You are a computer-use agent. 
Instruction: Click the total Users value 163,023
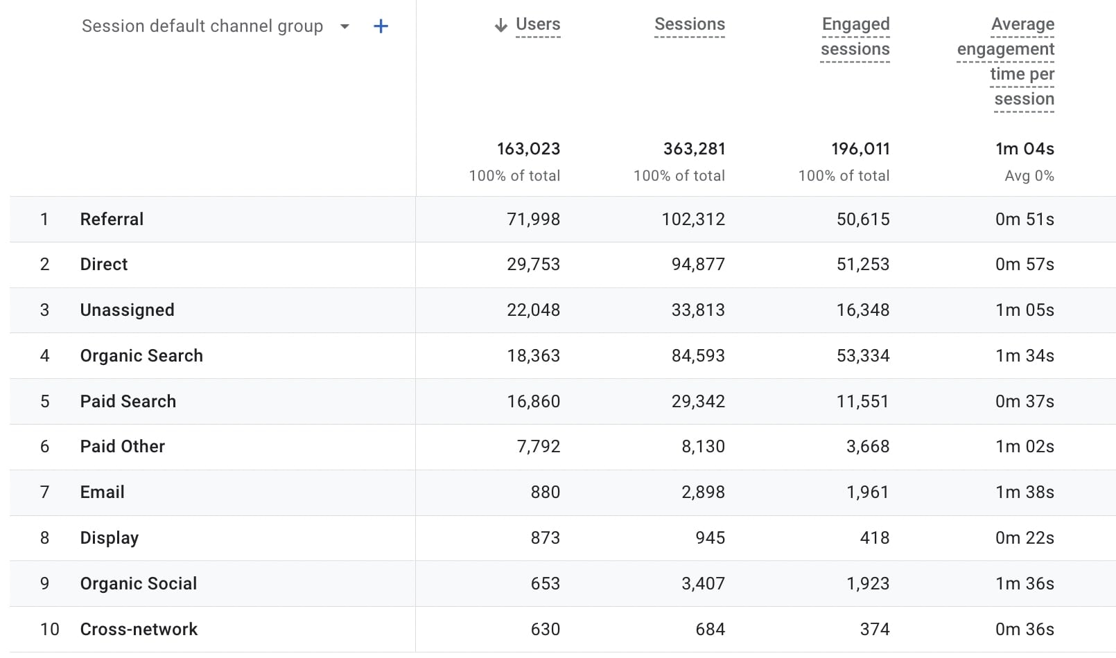(x=528, y=149)
